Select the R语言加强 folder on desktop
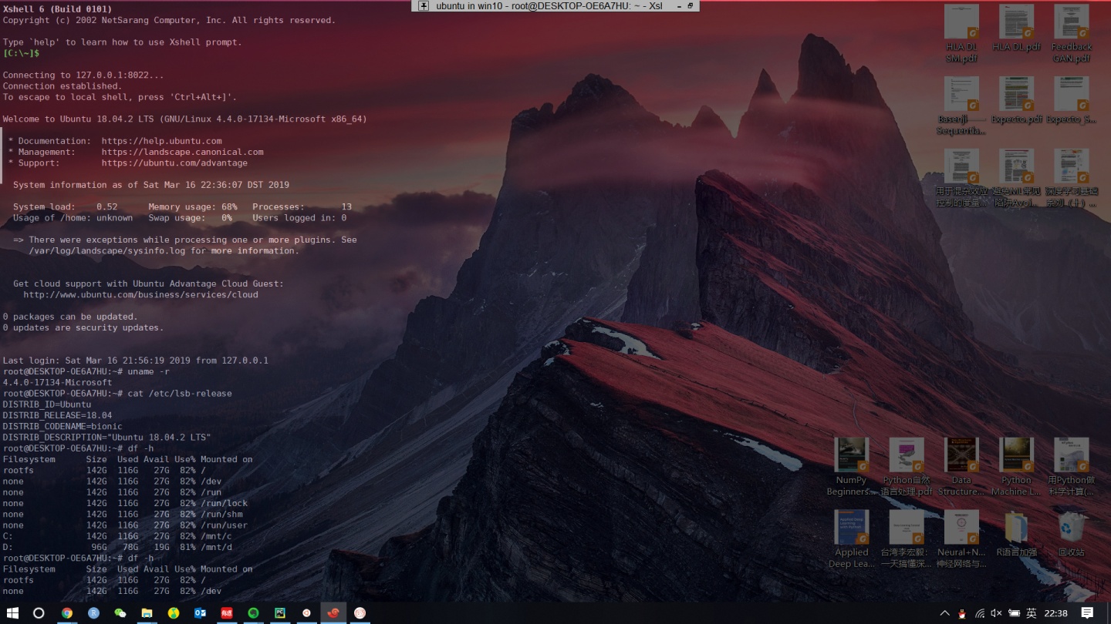Viewport: 1111px width, 624px height. click(1016, 533)
